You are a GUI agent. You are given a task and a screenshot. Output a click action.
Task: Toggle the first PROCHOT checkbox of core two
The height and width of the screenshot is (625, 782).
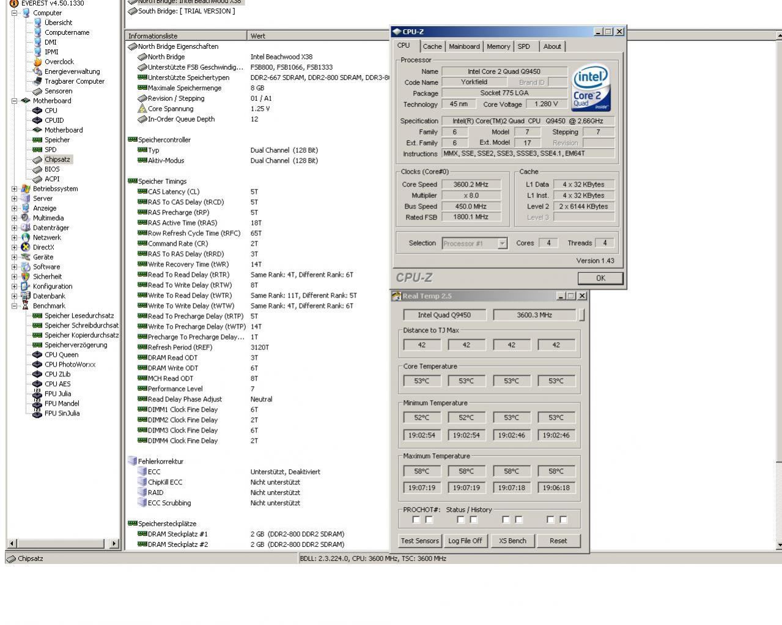point(461,520)
